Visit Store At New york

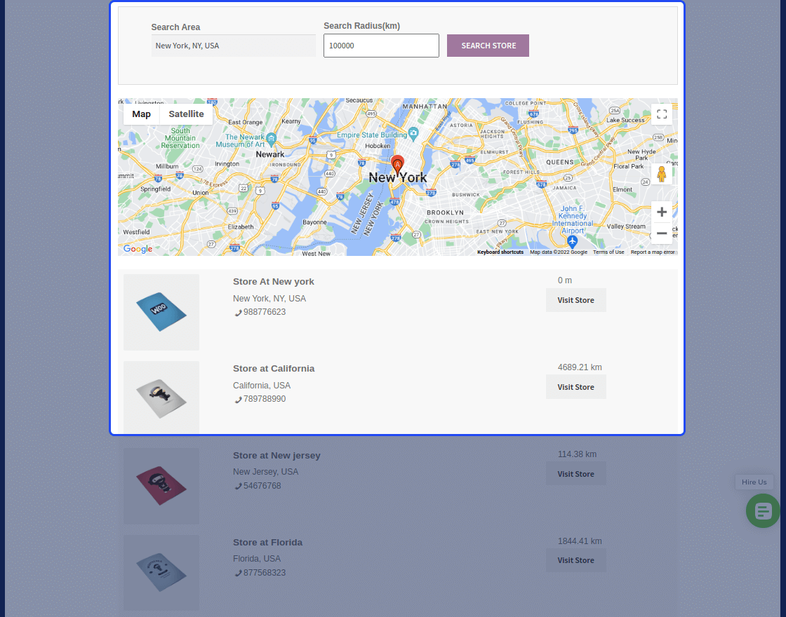pos(575,299)
